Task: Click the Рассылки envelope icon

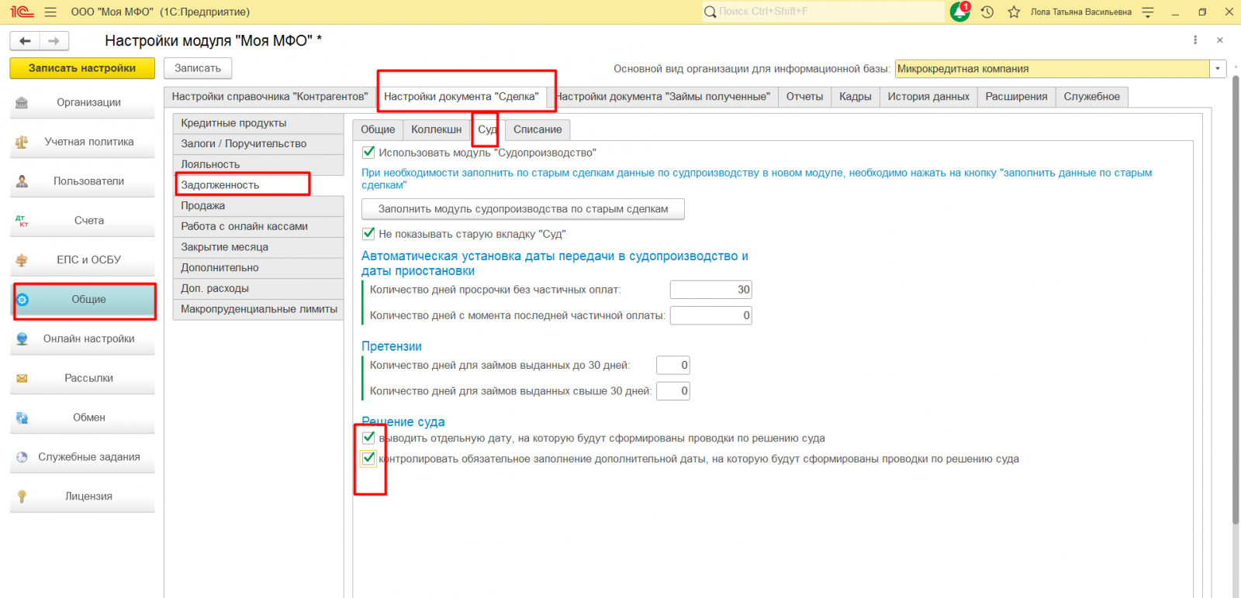Action: pyautogui.click(x=22, y=379)
